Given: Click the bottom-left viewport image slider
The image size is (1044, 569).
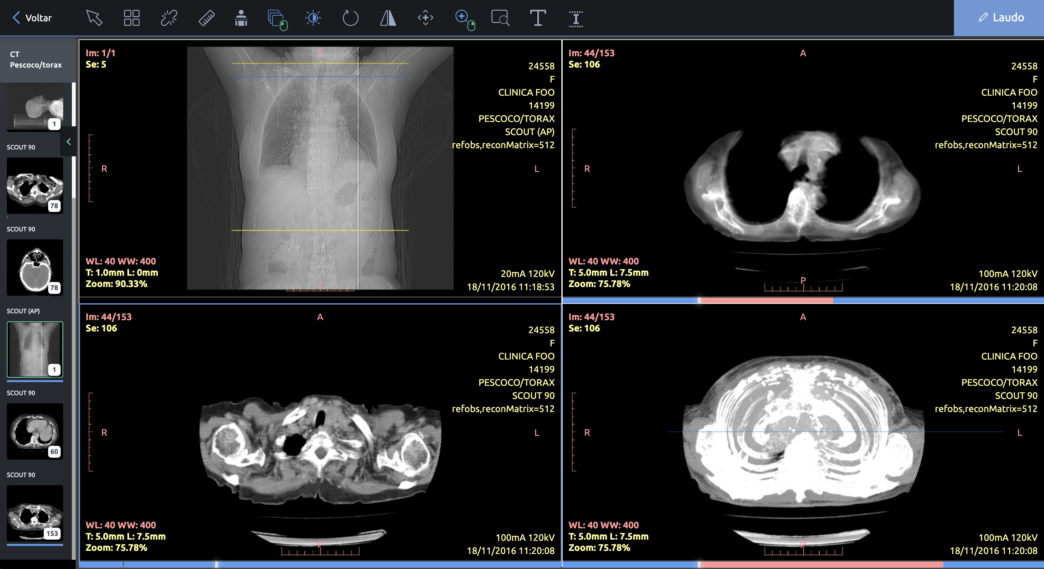Looking at the screenshot, I should click(x=320, y=564).
